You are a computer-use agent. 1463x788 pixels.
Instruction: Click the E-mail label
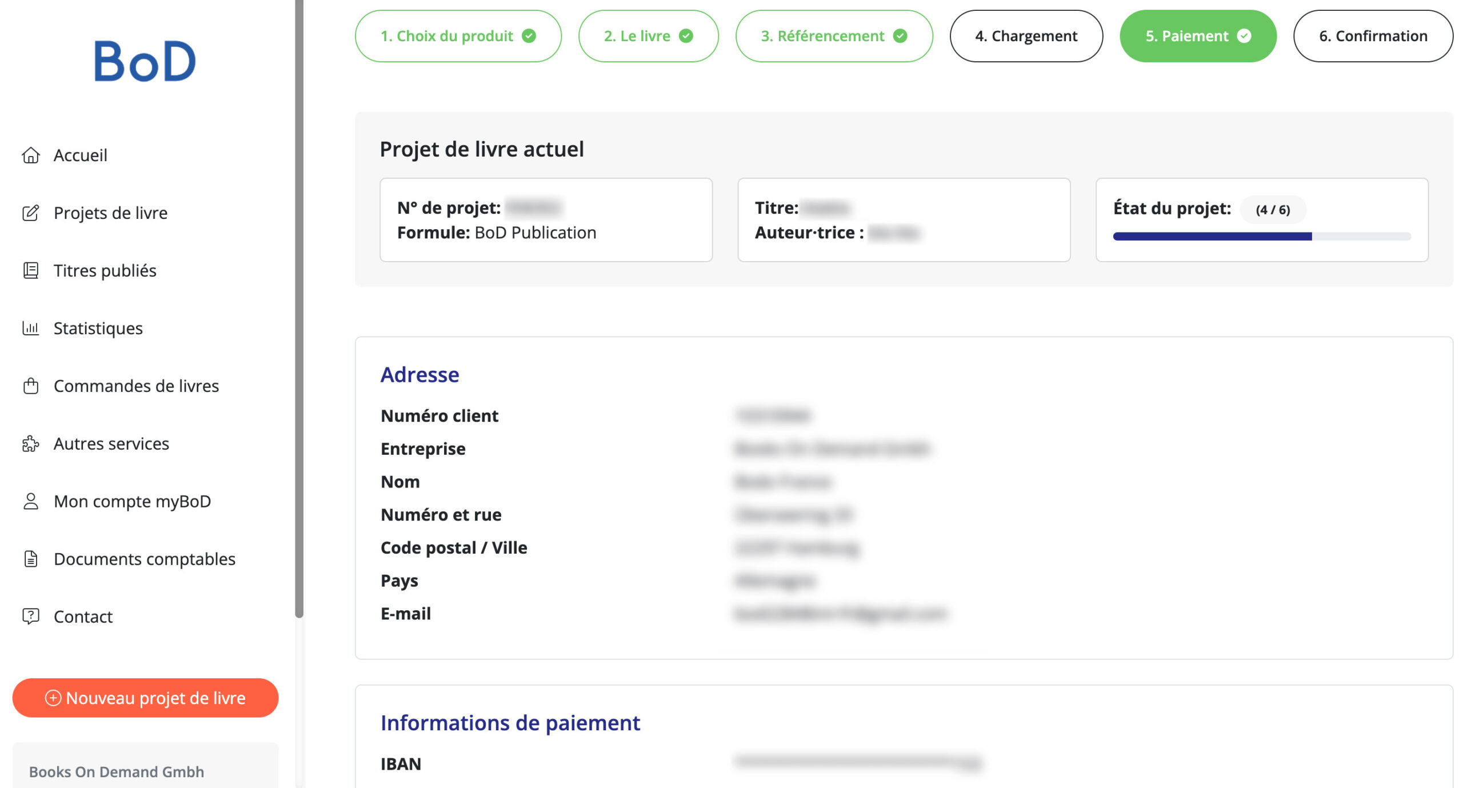tap(406, 613)
